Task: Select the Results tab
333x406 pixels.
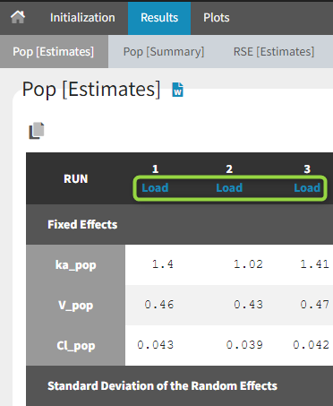Action: click(x=159, y=18)
